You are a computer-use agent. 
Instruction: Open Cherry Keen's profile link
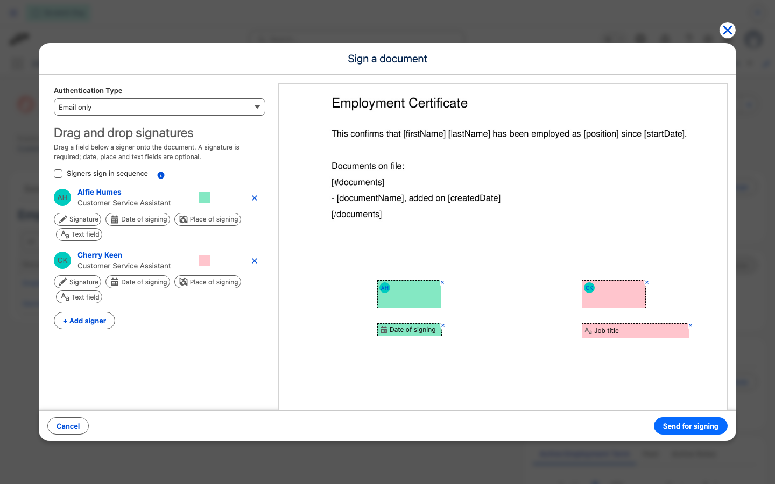pyautogui.click(x=100, y=255)
